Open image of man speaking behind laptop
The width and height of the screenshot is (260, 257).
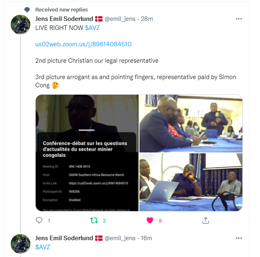coord(191,182)
